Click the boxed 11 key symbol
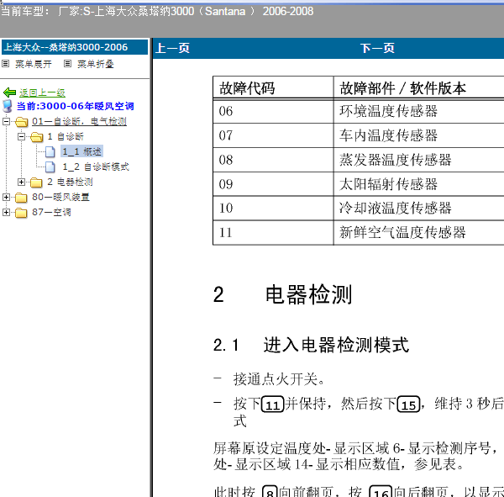 272,404
